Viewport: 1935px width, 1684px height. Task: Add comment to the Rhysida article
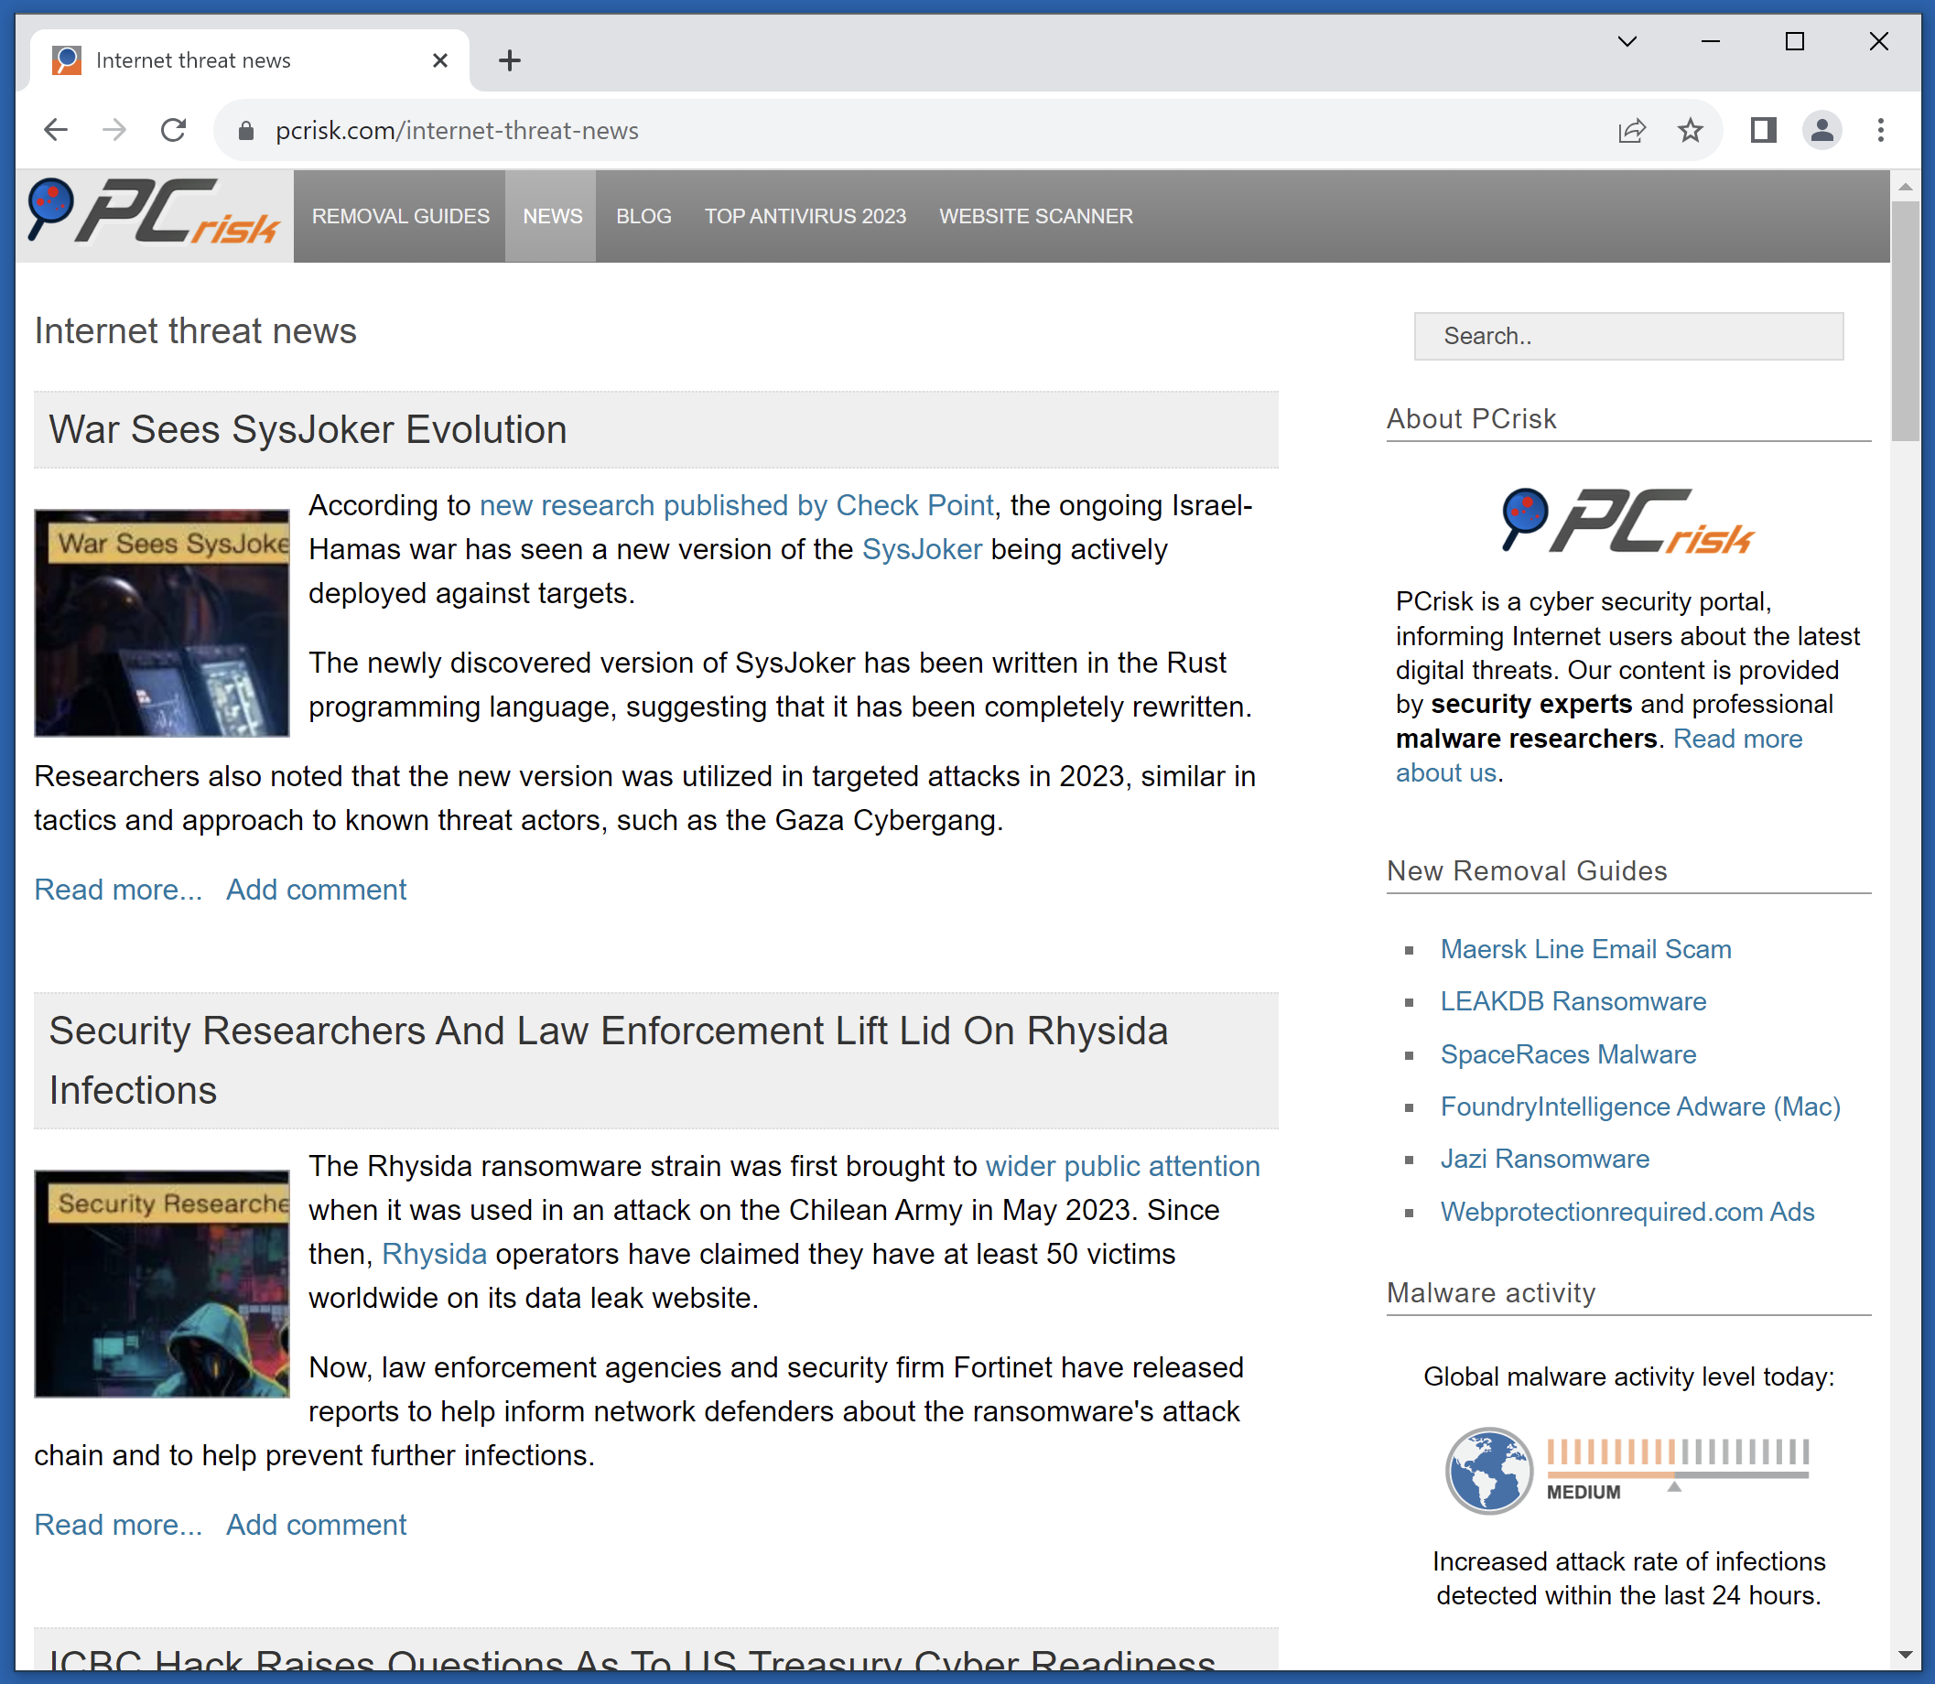(316, 1524)
